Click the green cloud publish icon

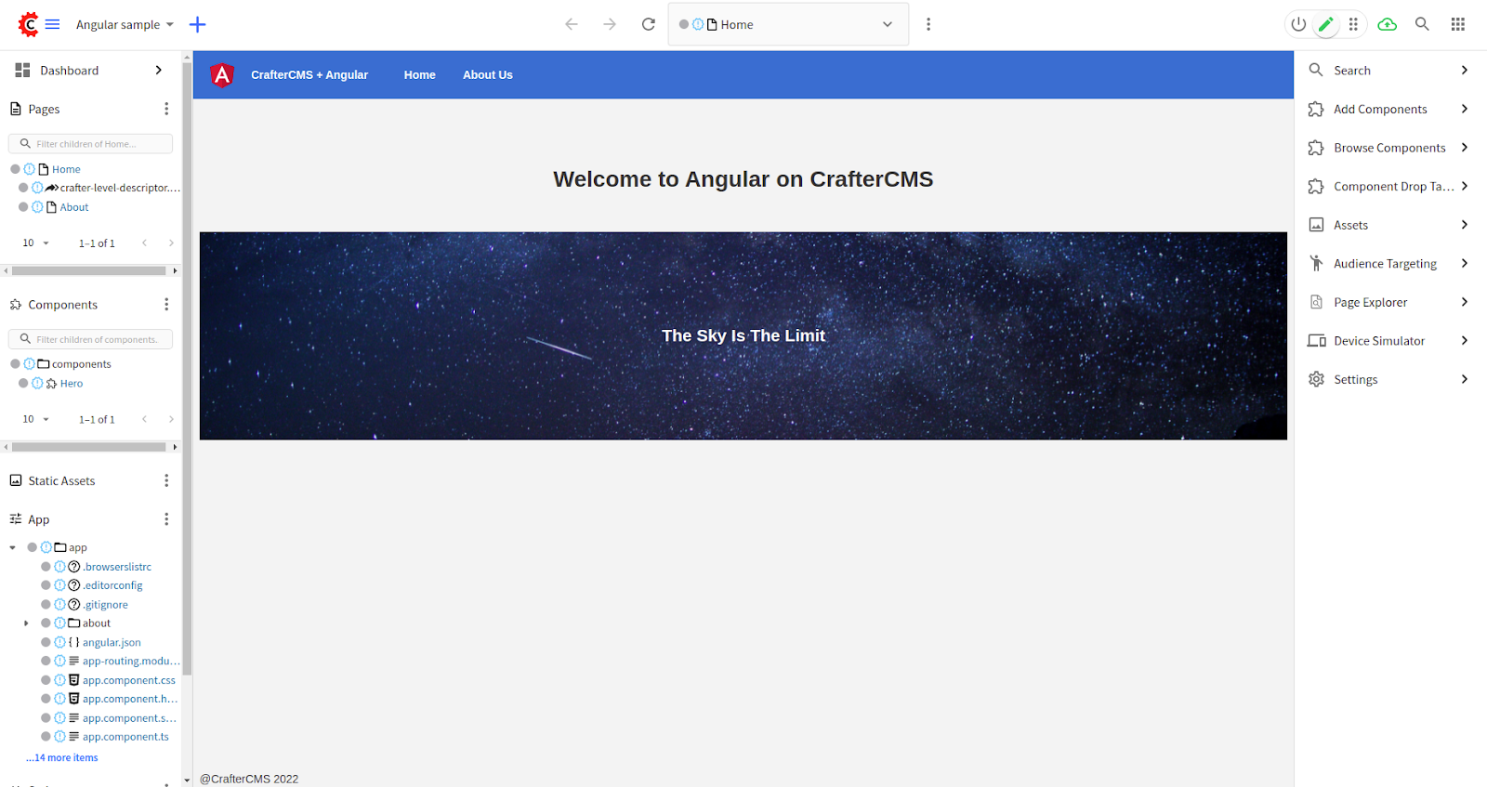pos(1387,24)
